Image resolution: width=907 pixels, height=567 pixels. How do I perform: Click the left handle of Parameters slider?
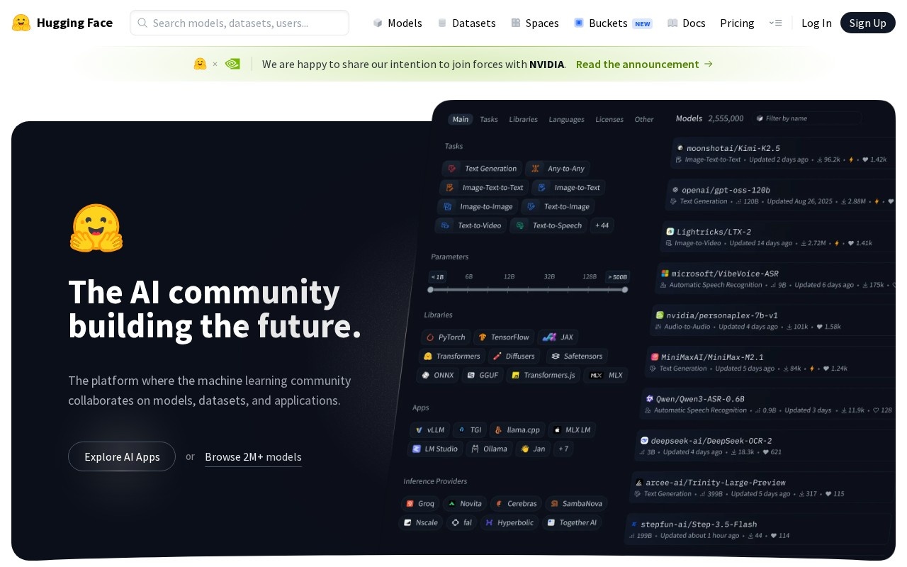tap(430, 289)
